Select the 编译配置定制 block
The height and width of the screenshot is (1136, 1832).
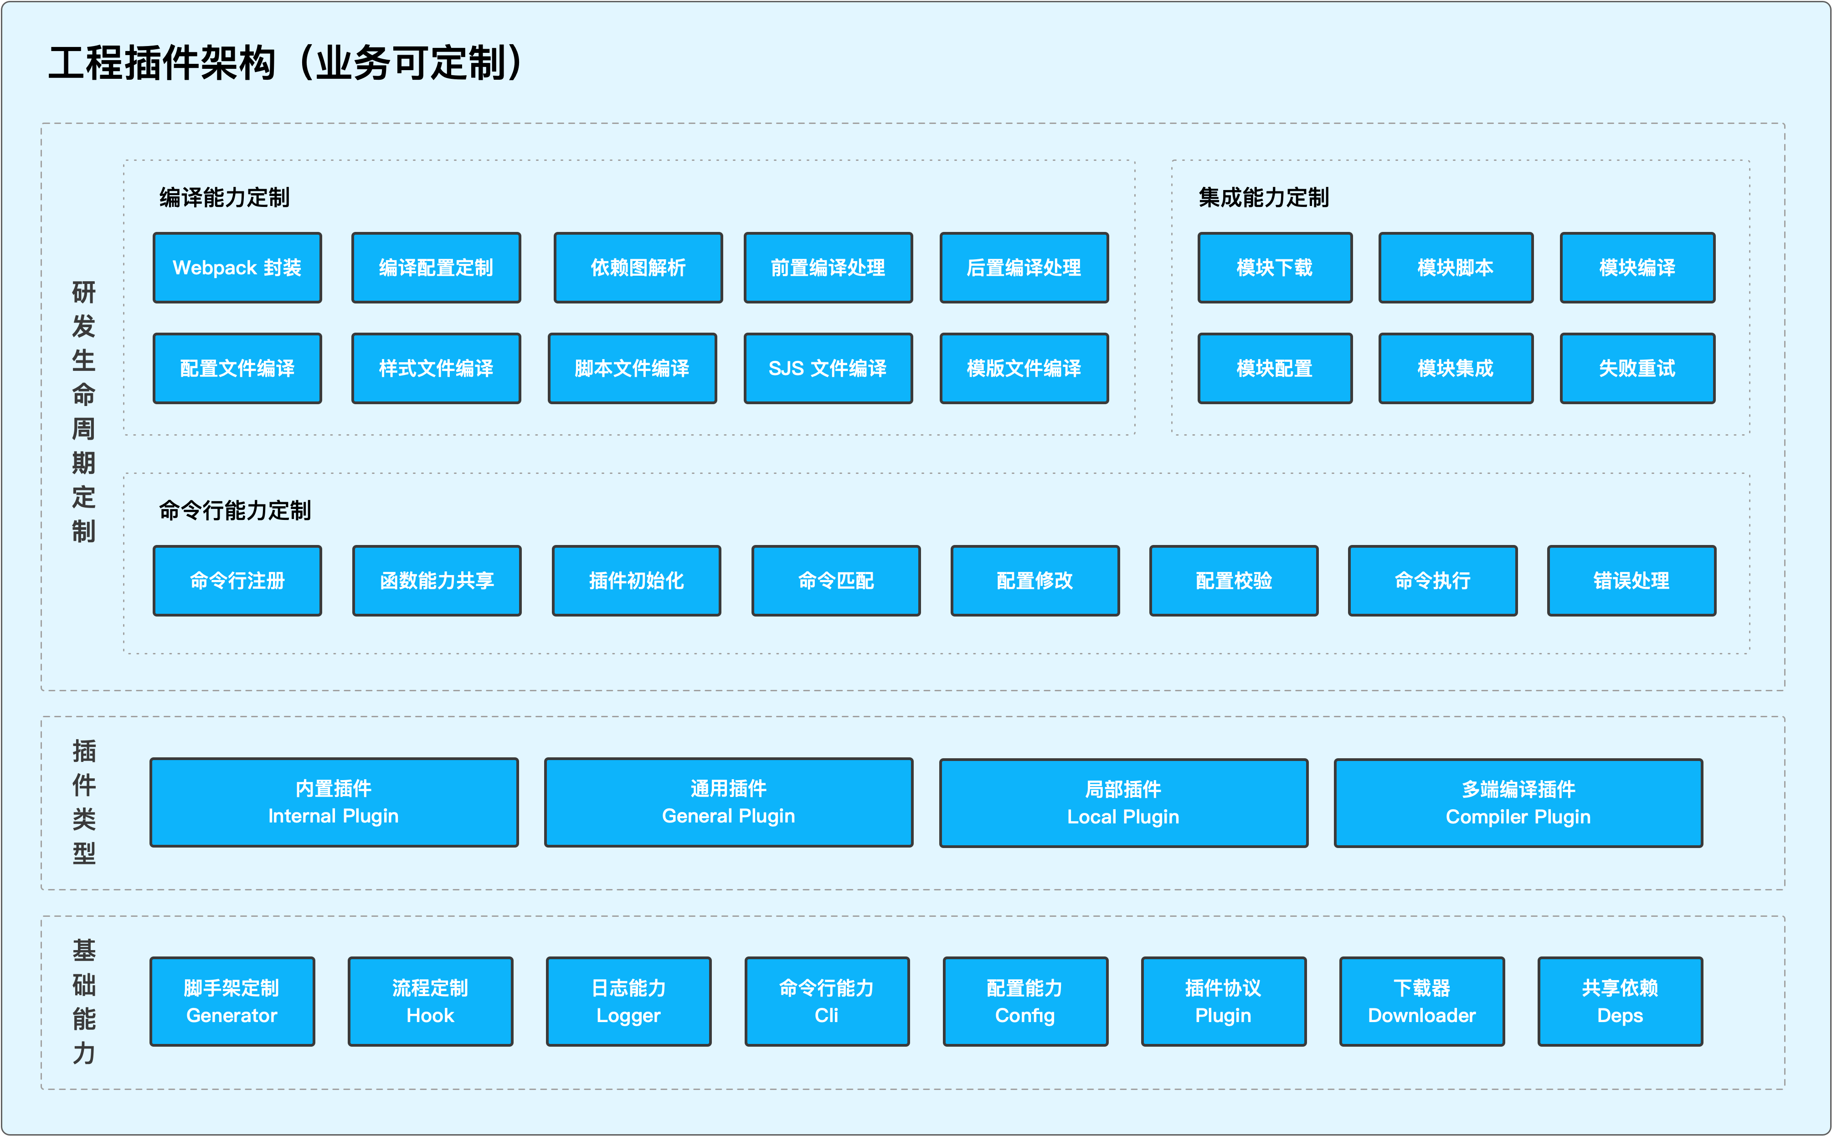point(436,267)
